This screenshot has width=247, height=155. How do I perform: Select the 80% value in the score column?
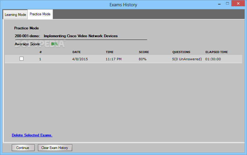pos(142,59)
